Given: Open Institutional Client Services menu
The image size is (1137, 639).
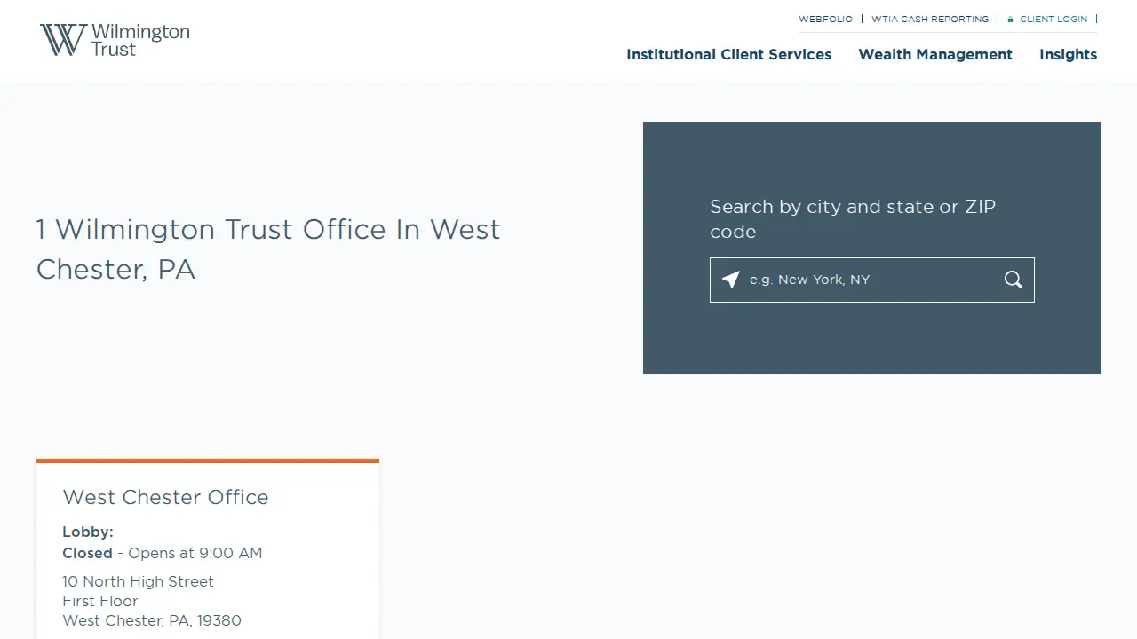Looking at the screenshot, I should (729, 54).
